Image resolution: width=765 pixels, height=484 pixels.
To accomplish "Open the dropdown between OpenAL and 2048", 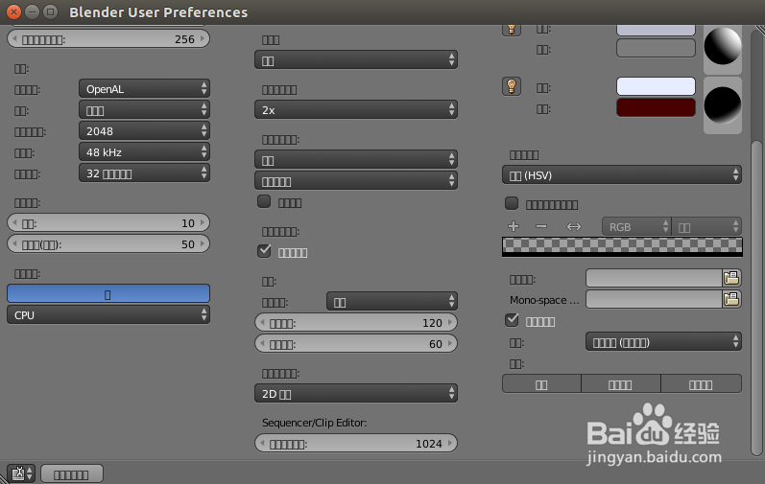I will pyautogui.click(x=144, y=110).
